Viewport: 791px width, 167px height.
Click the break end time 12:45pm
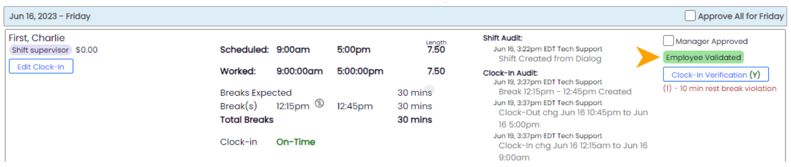355,106
